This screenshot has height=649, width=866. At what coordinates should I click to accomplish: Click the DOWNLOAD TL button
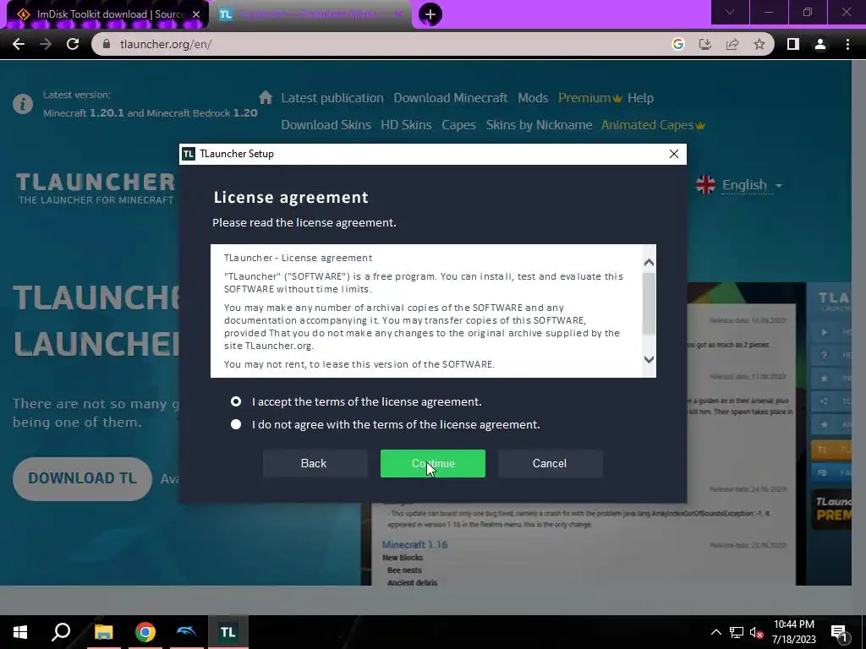(x=82, y=478)
